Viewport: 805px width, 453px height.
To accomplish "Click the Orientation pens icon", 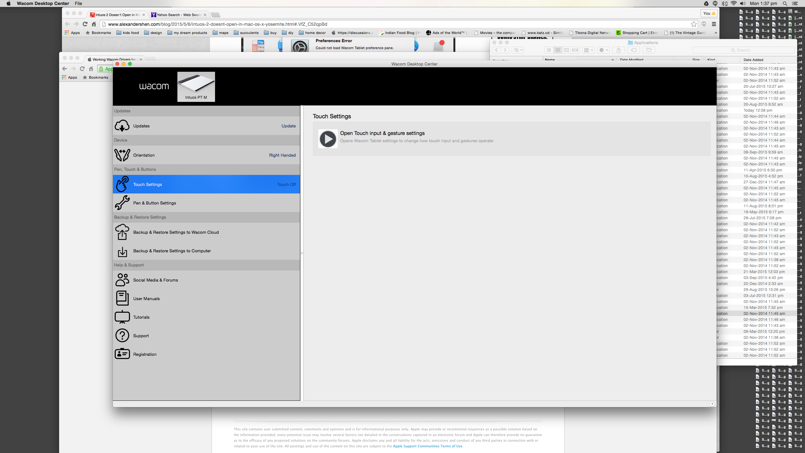I will coord(122,155).
